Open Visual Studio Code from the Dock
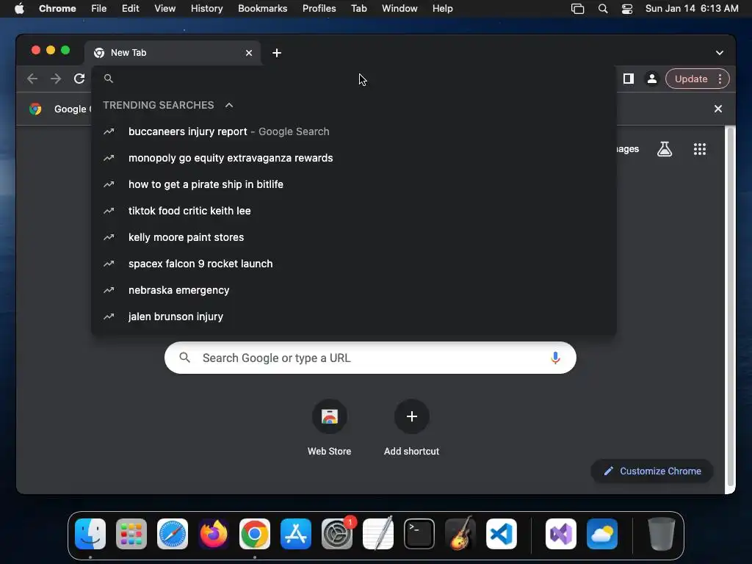 502,534
